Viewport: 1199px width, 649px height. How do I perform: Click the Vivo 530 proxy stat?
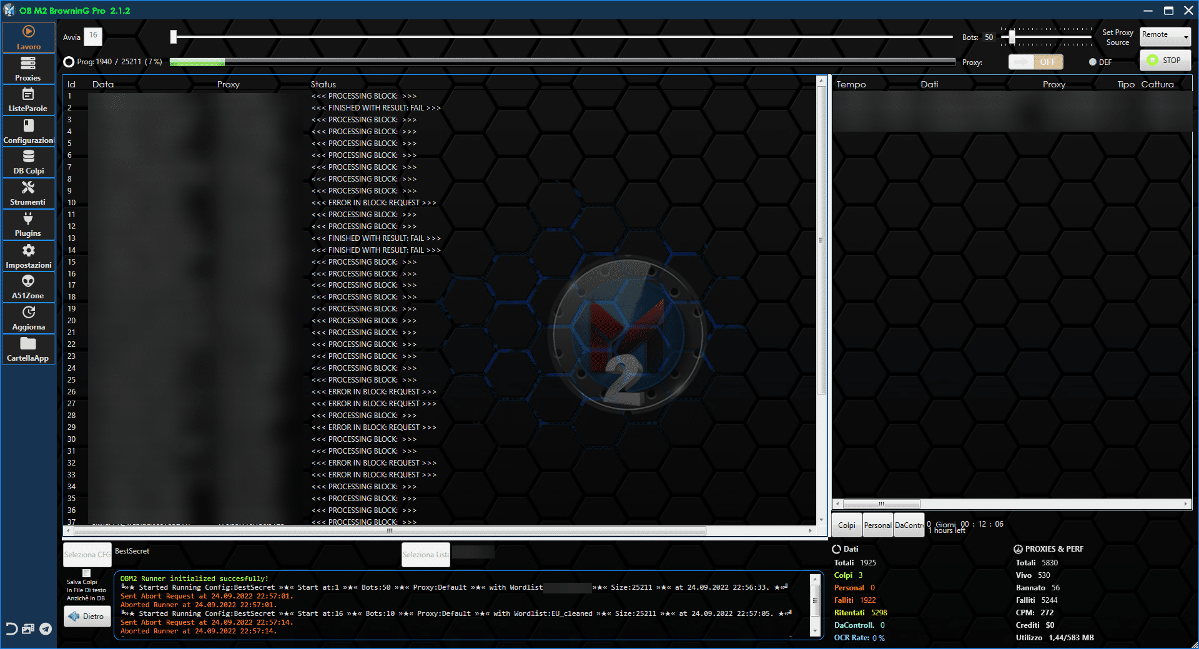pyautogui.click(x=1033, y=575)
